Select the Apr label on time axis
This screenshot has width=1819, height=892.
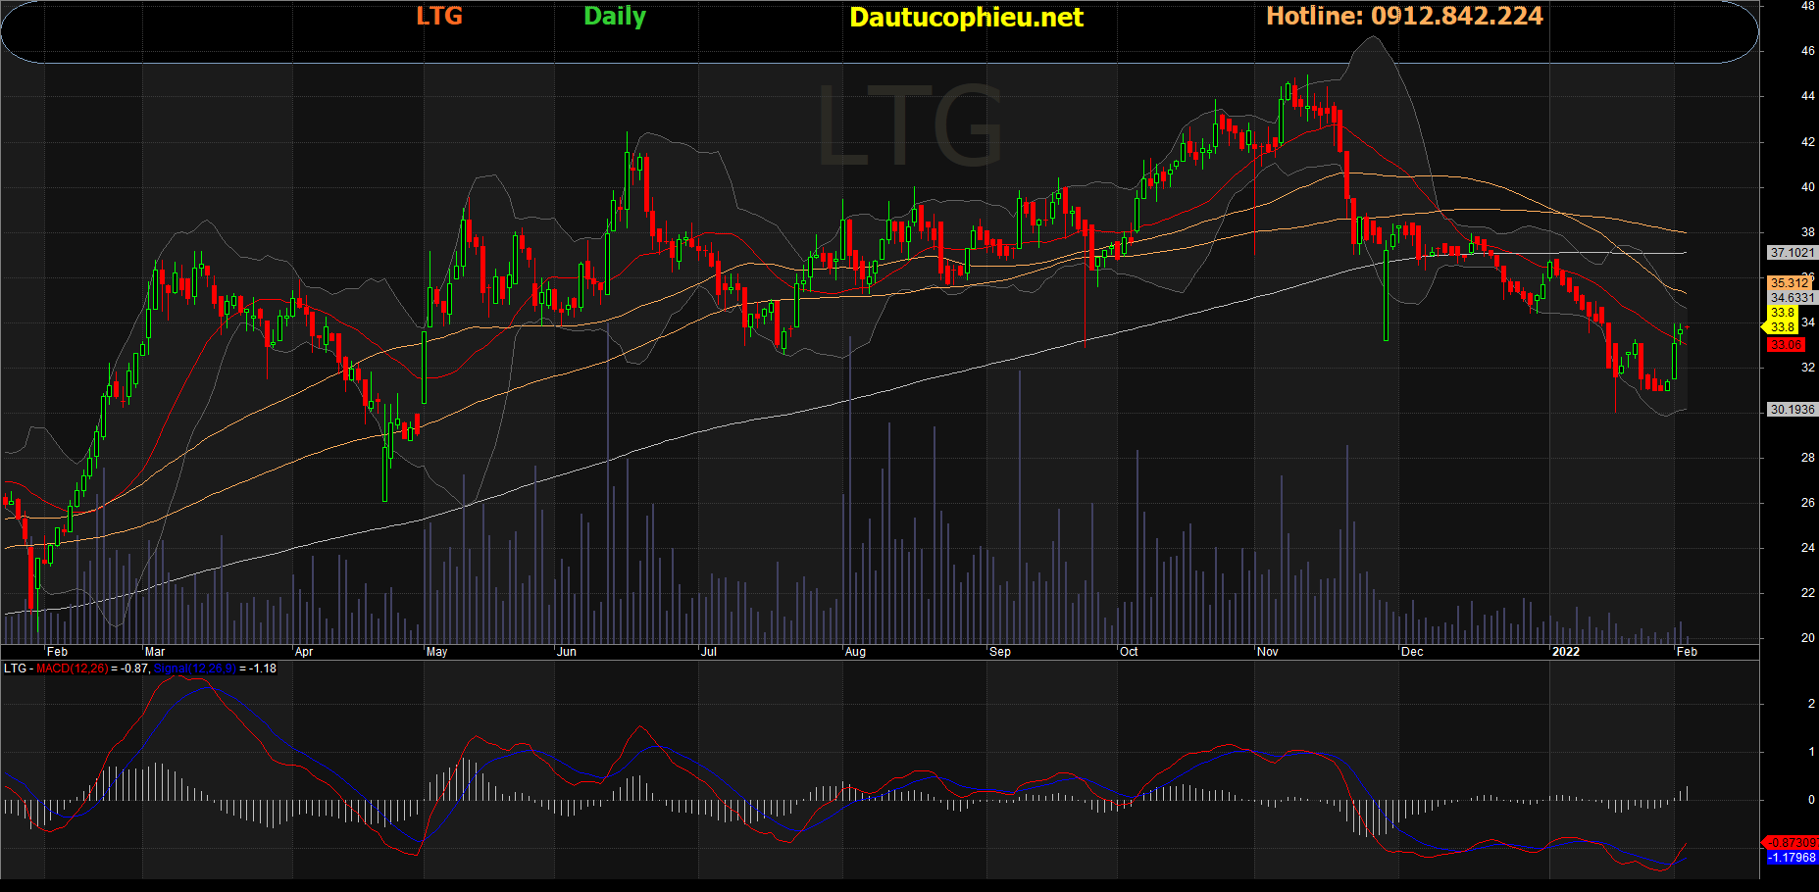pyautogui.click(x=304, y=652)
